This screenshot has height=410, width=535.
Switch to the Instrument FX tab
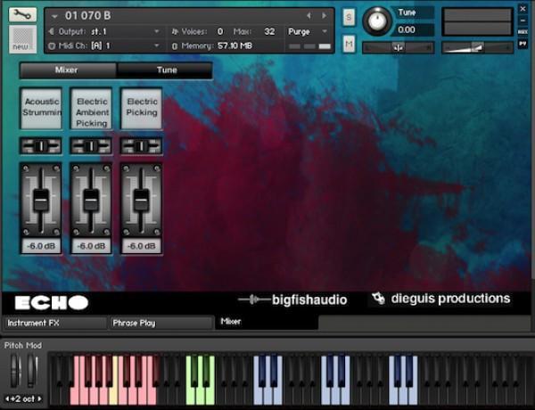pos(53,323)
